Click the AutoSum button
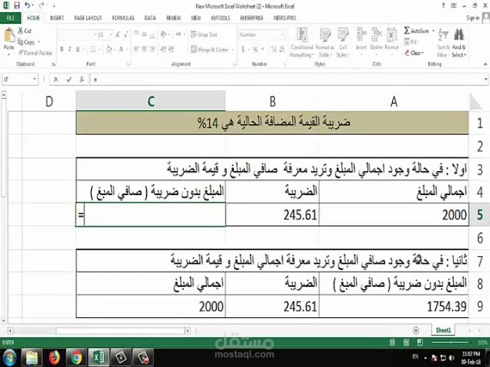490x367 pixels. [x=416, y=31]
